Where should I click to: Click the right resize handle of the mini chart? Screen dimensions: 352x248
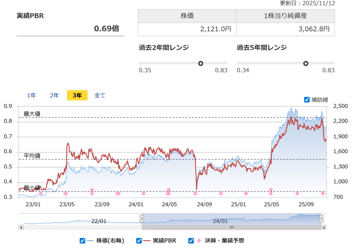(322, 218)
